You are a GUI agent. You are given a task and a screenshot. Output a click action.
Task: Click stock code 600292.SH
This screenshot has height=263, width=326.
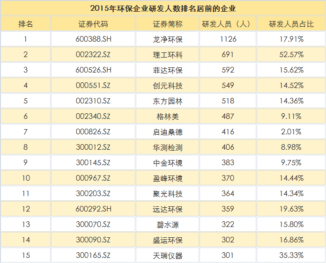(93, 209)
